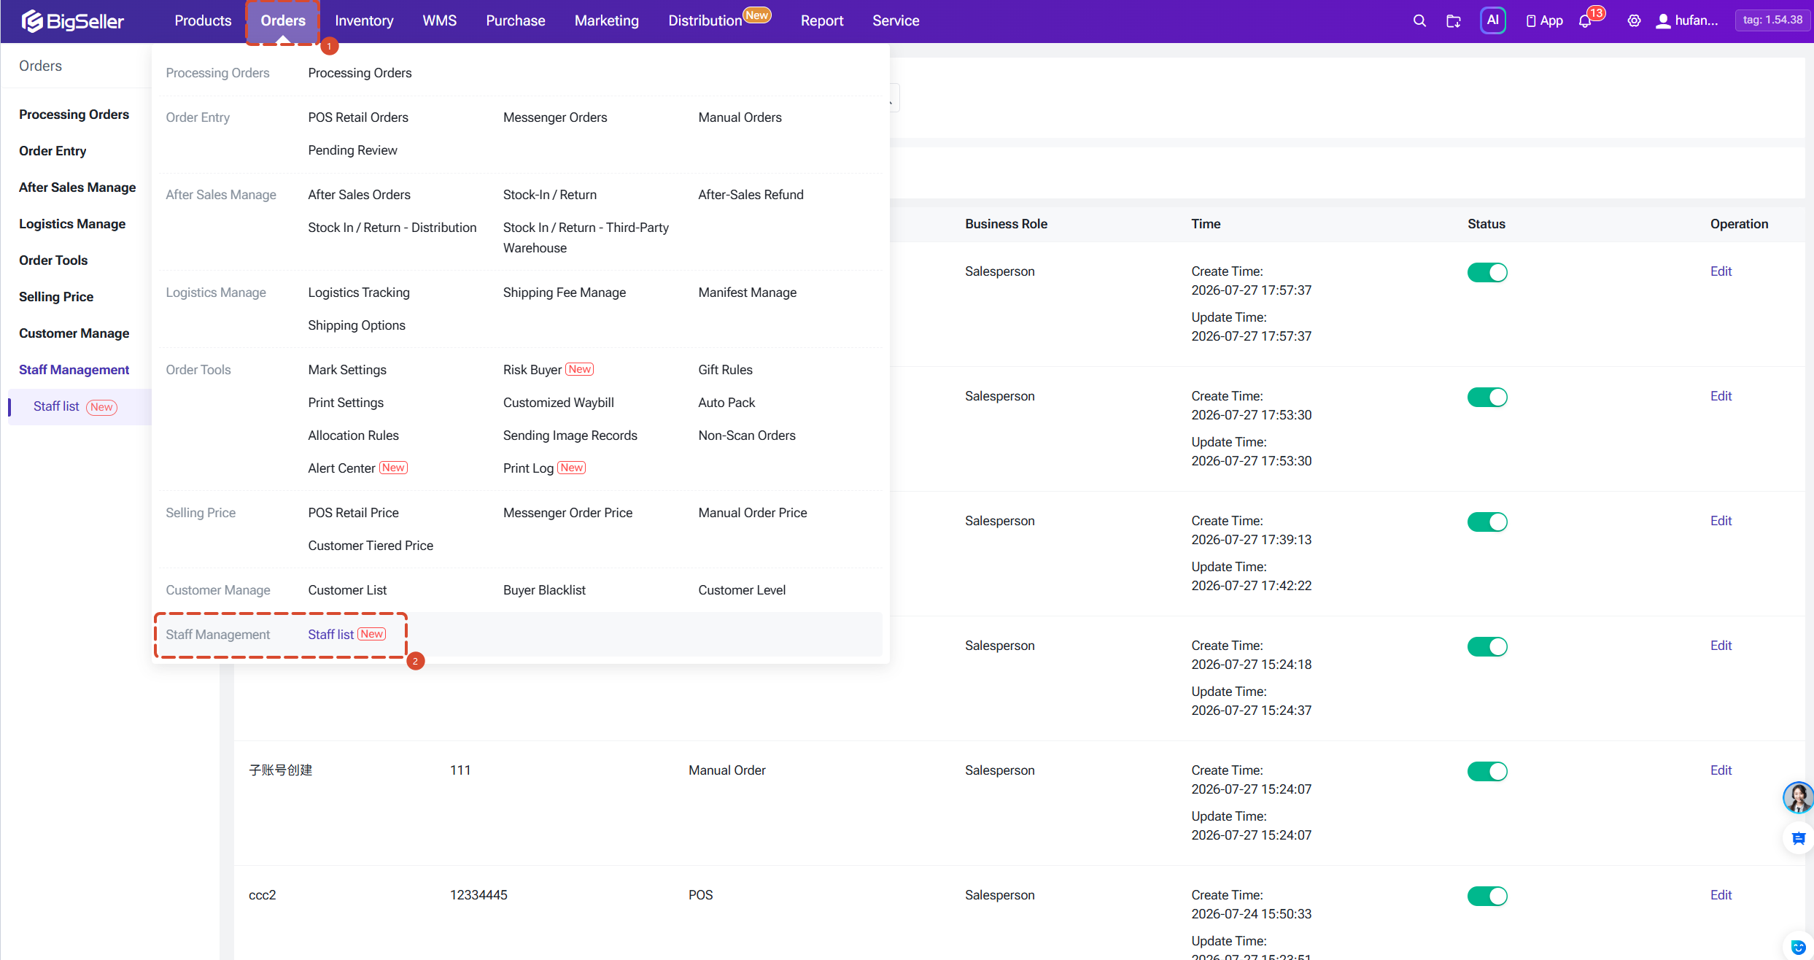This screenshot has height=960, width=1814.
Task: Open the Inventory top menu
Action: [364, 21]
